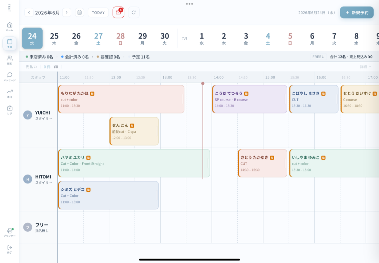Open the calendar date picker icon
The image size is (379, 263).
point(80,12)
